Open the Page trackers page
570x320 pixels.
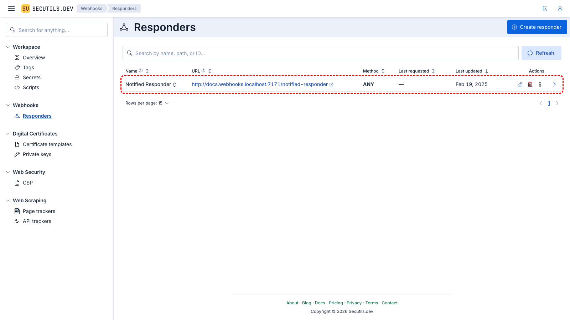coord(39,211)
